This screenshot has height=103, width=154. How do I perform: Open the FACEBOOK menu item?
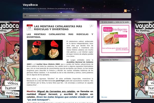pyautogui.click(x=96, y=16)
